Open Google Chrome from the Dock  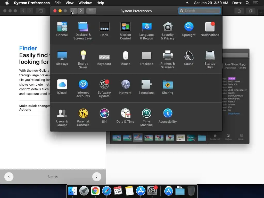(x=95, y=191)
